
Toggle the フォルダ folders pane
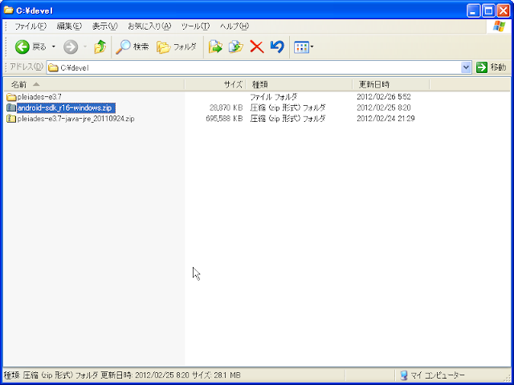[x=177, y=47]
